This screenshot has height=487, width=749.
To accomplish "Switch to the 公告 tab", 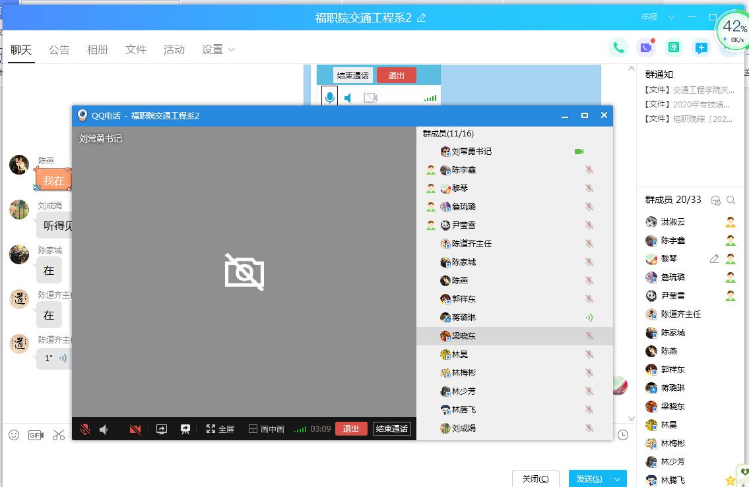I will coord(59,49).
